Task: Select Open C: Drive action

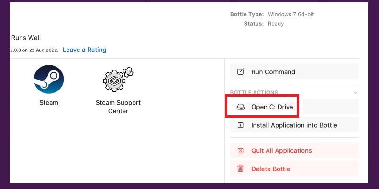Action: click(294, 107)
